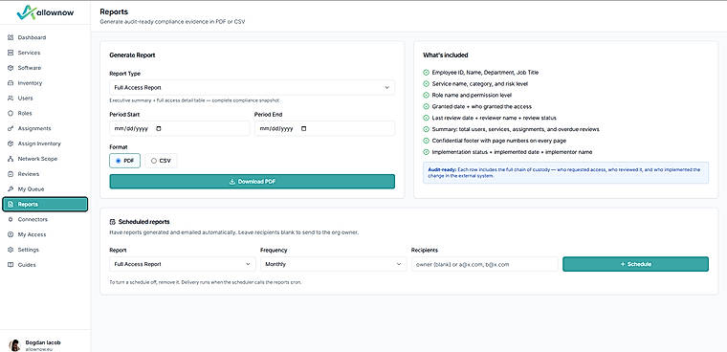
Task: Click the + Schedule button
Action: point(635,264)
